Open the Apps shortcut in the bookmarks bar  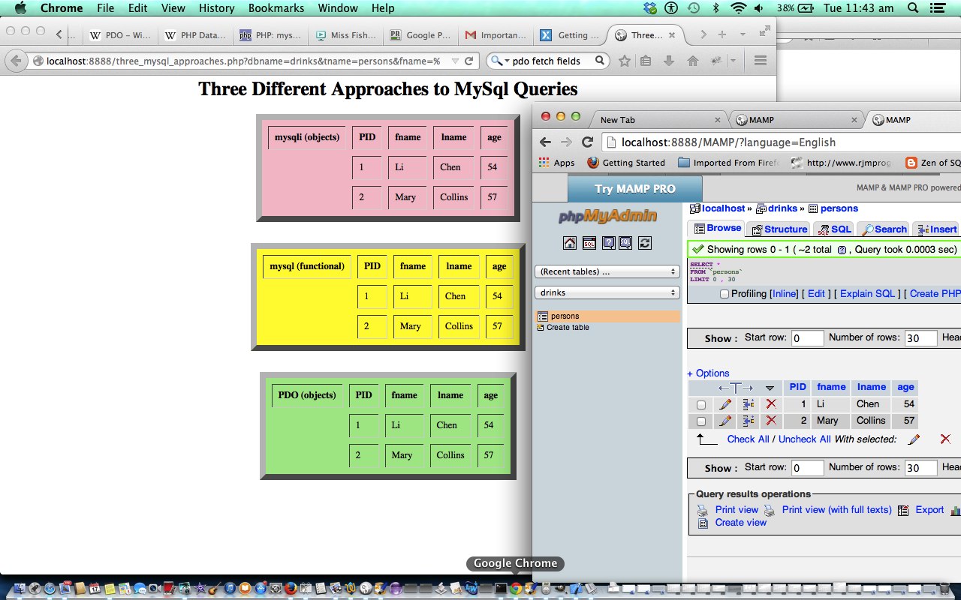[x=556, y=163]
